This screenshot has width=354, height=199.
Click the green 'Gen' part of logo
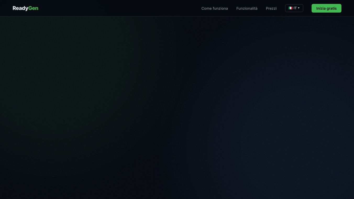pos(33,8)
